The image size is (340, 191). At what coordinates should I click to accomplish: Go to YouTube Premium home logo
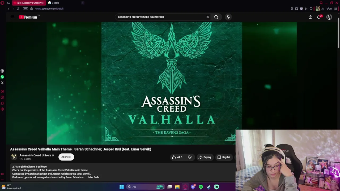click(x=28, y=17)
